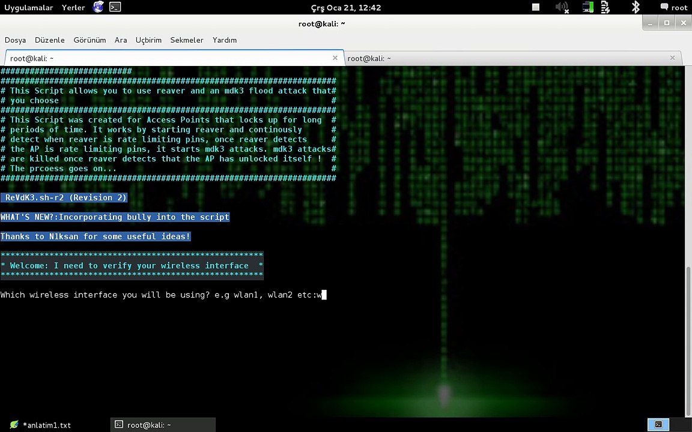This screenshot has width=692, height=432.
Task: Launch the Iceweasel browser icon
Action: click(98, 7)
